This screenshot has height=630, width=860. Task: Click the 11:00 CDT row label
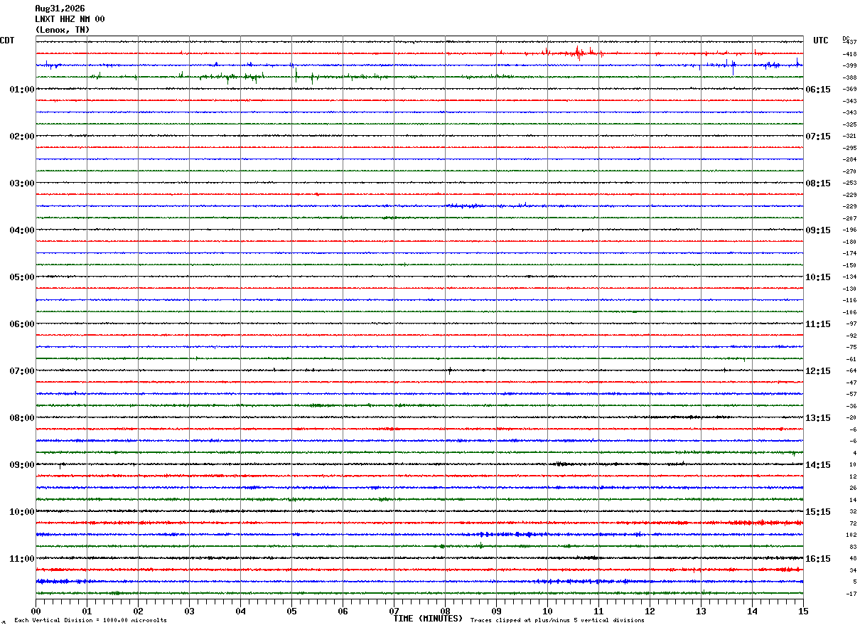coord(22,559)
